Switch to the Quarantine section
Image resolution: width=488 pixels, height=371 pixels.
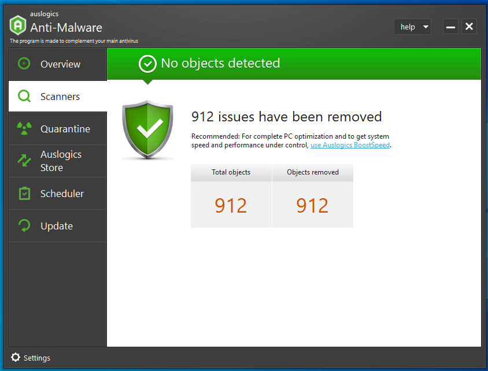64,128
